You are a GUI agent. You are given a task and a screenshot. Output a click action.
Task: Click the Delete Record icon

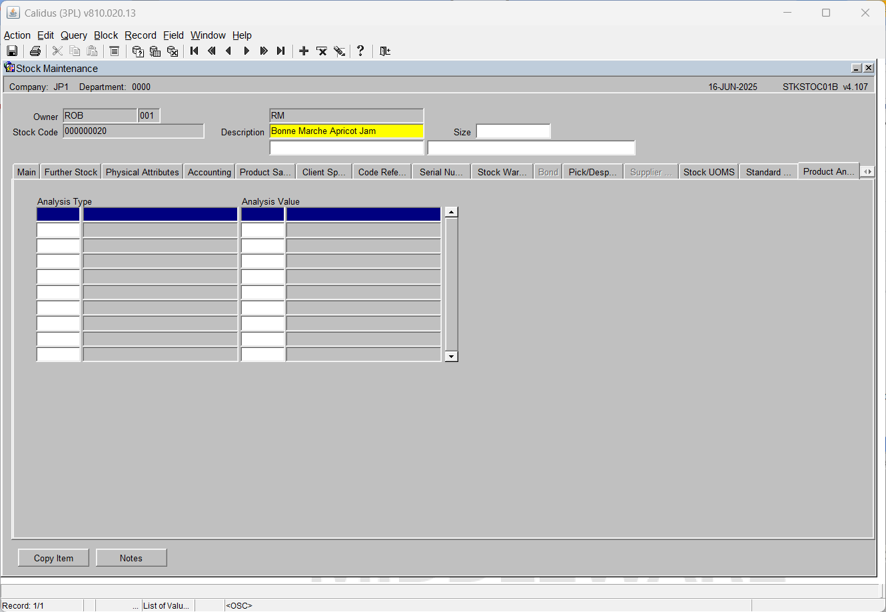(x=321, y=51)
